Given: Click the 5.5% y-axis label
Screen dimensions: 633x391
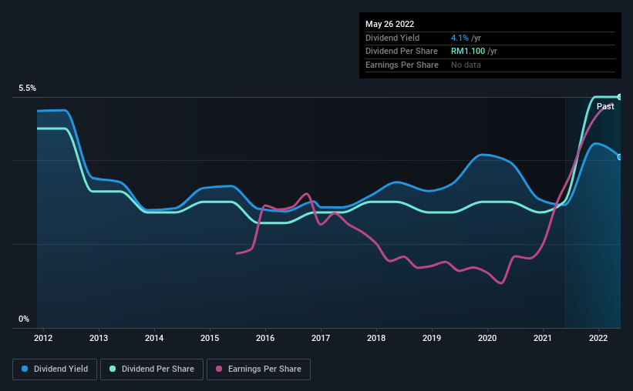Looking at the screenshot, I should coord(27,89).
